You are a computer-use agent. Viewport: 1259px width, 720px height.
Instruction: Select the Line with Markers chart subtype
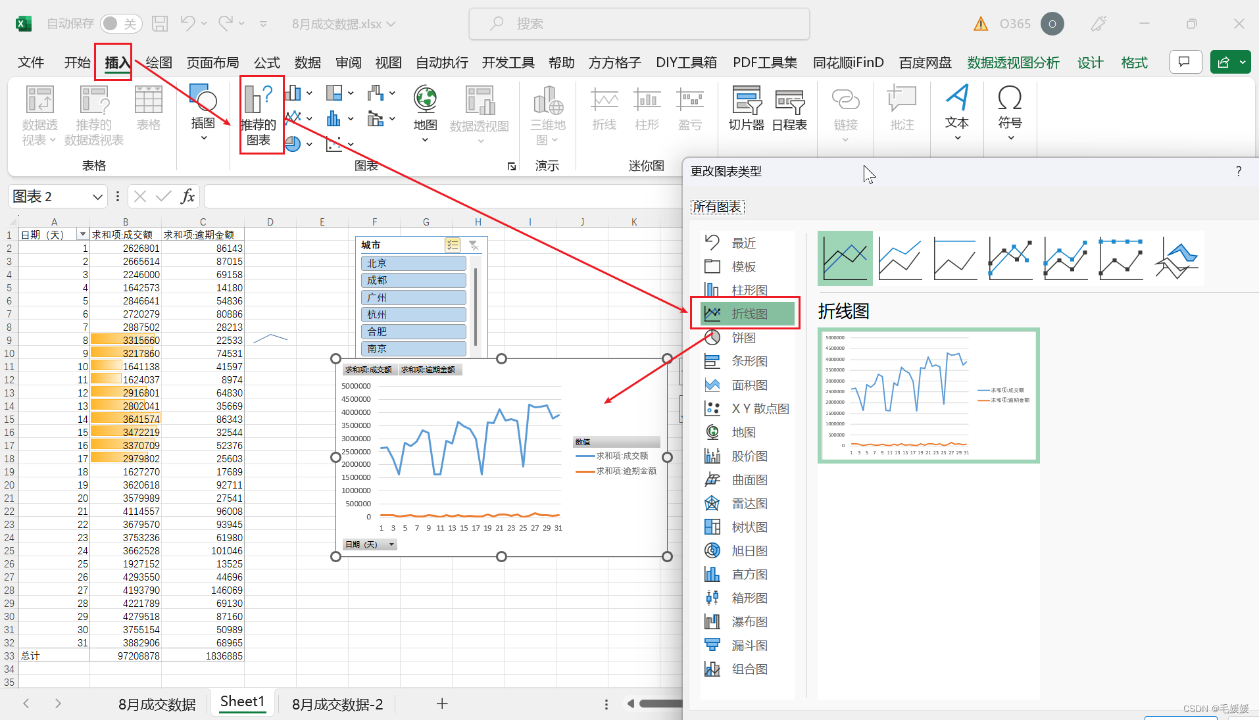(x=1010, y=258)
